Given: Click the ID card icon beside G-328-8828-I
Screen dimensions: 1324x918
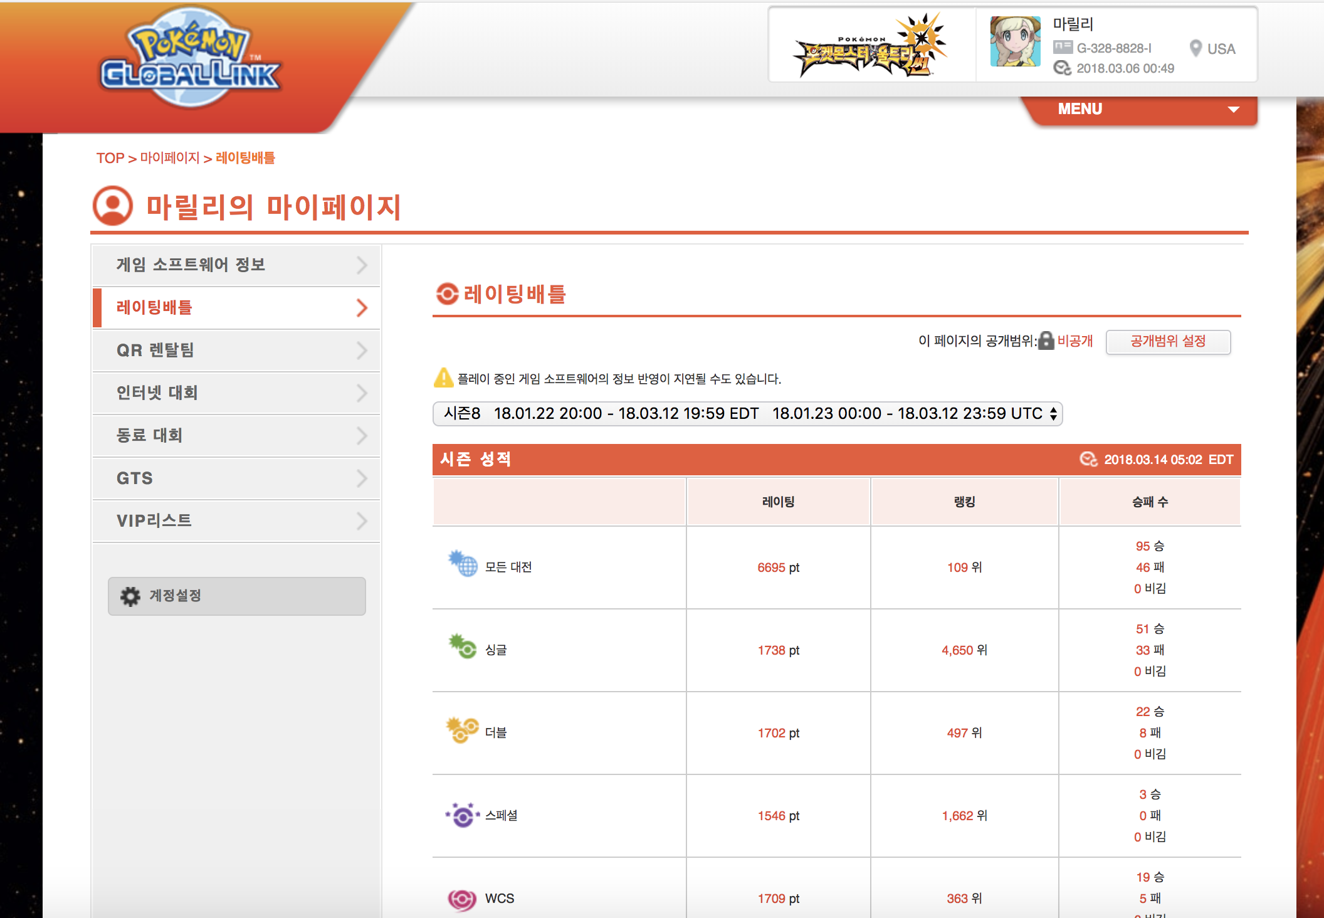Looking at the screenshot, I should (x=1063, y=47).
